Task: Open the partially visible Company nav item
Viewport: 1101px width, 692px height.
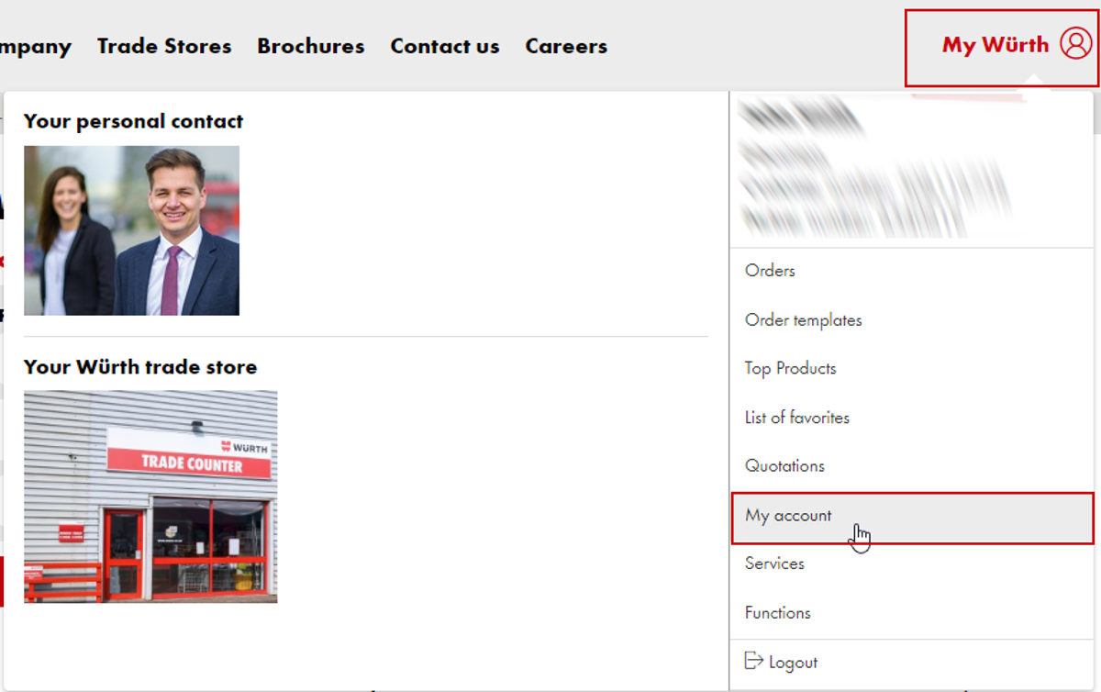Action: pyautogui.click(x=35, y=46)
